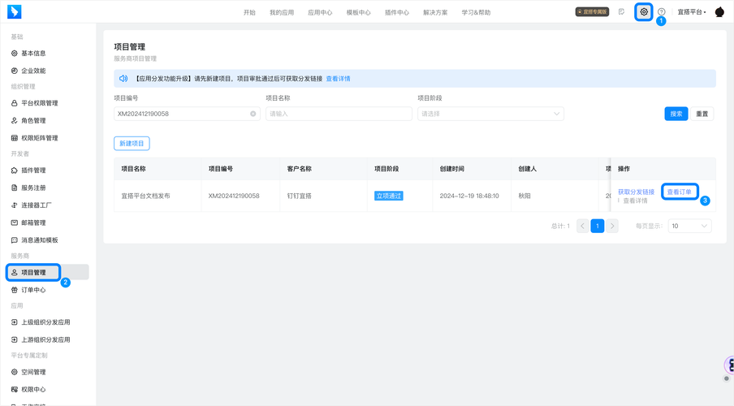Clear the 项目编号 field with the x icon

coord(253,114)
